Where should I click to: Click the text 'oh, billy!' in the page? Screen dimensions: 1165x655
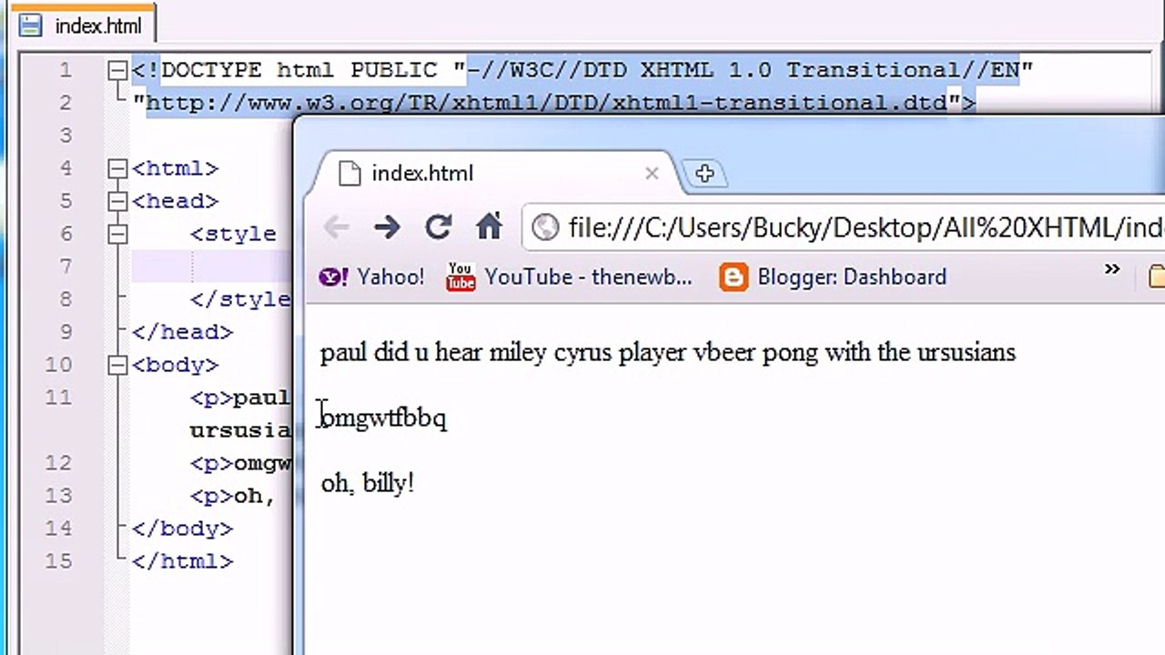(368, 484)
